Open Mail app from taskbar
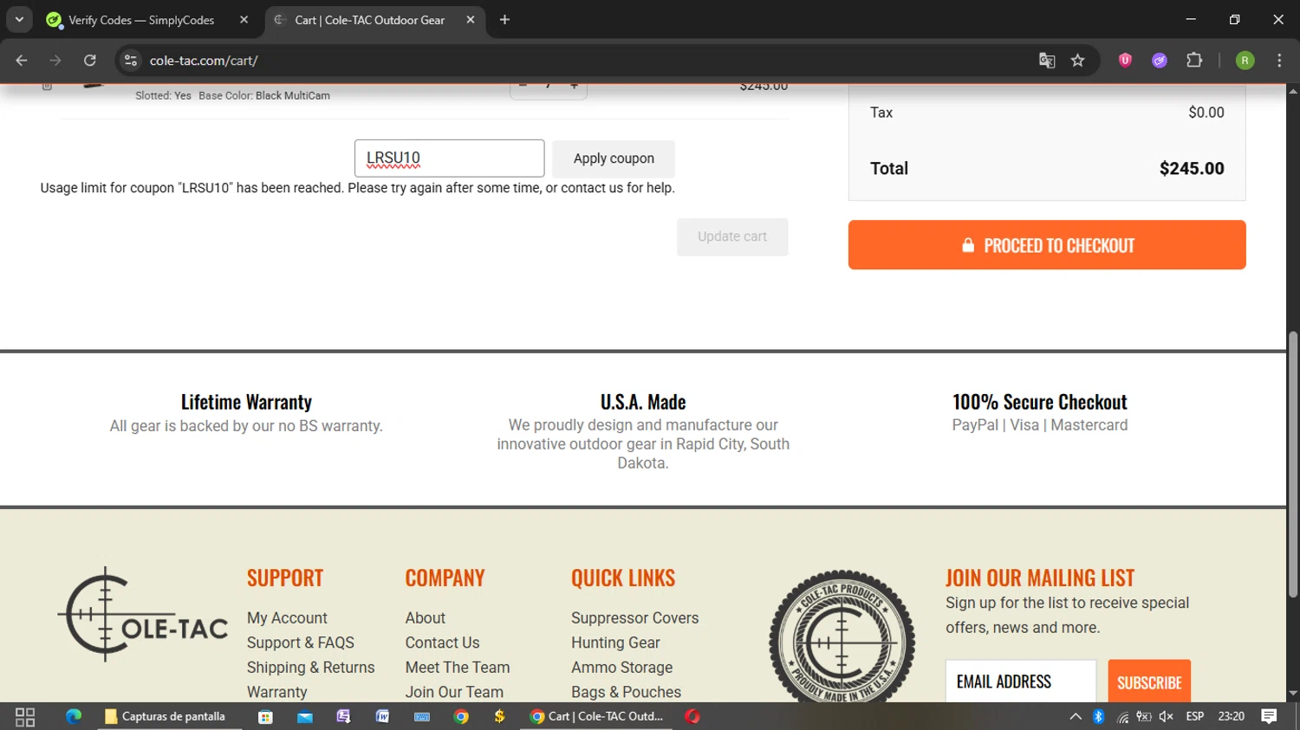 pos(305,716)
